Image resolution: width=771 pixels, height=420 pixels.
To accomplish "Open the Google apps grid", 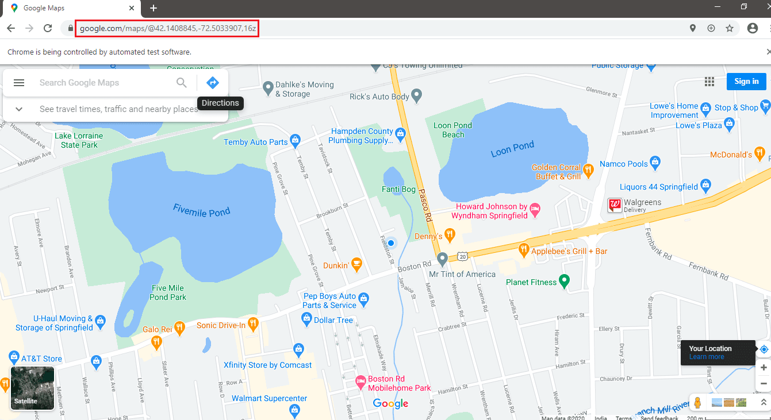I will point(709,82).
